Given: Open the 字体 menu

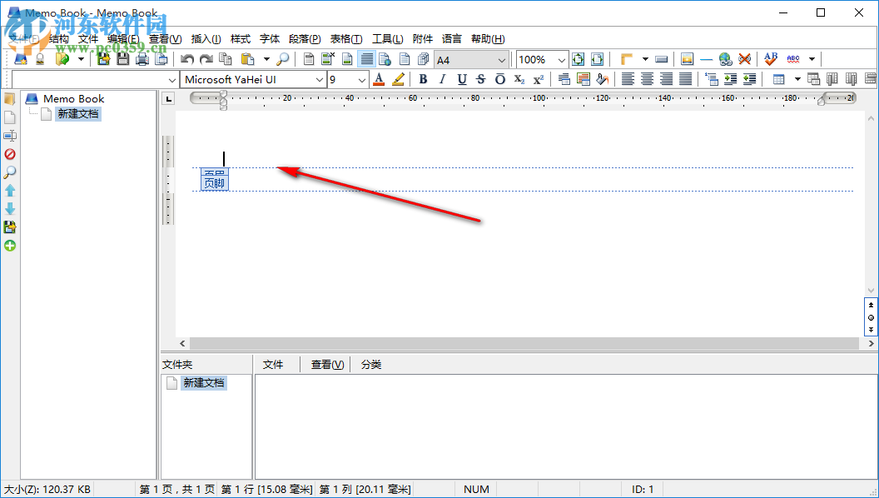Looking at the screenshot, I should [x=270, y=38].
